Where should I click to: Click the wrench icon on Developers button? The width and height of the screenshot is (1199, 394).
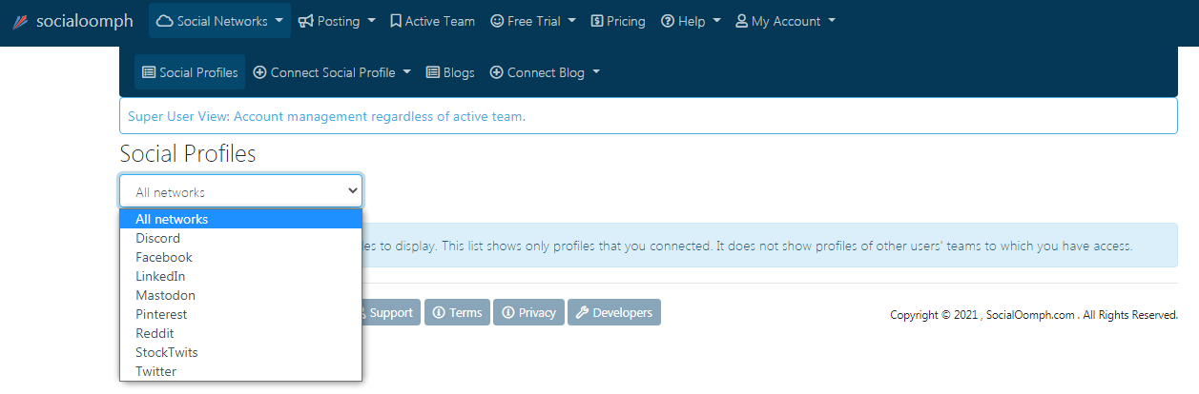pos(581,312)
